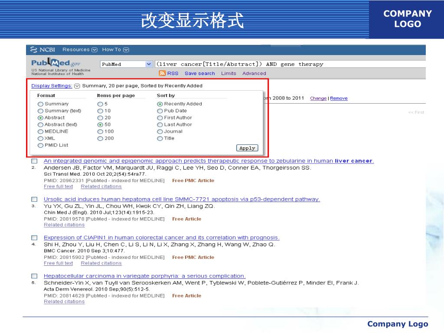Click Free full text under Andersen JB article
Viewport: 444px width, 333px height.
tap(59, 186)
